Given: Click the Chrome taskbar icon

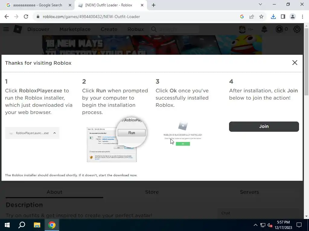Looking at the screenshot, I should coord(52,225).
